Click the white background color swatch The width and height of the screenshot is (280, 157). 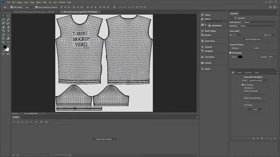pos(7,50)
